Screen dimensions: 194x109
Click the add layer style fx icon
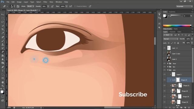tap(170, 108)
